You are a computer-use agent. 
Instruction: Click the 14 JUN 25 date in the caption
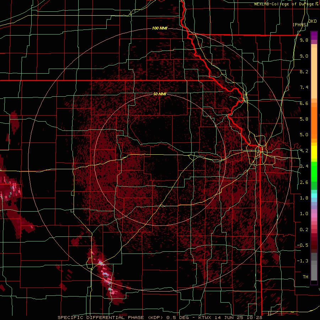click(228, 318)
